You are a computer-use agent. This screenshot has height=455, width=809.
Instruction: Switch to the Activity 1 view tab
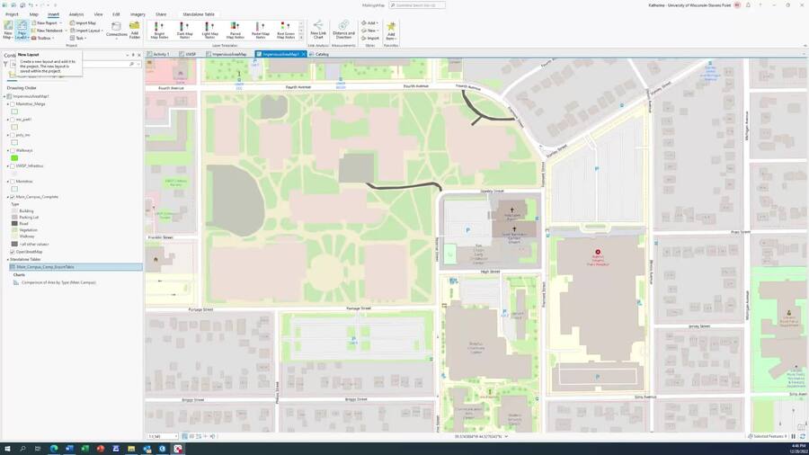[x=158, y=54]
